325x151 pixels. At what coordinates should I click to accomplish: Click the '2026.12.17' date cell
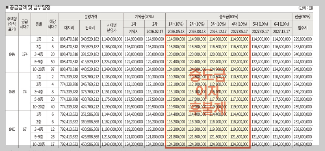click(218, 32)
